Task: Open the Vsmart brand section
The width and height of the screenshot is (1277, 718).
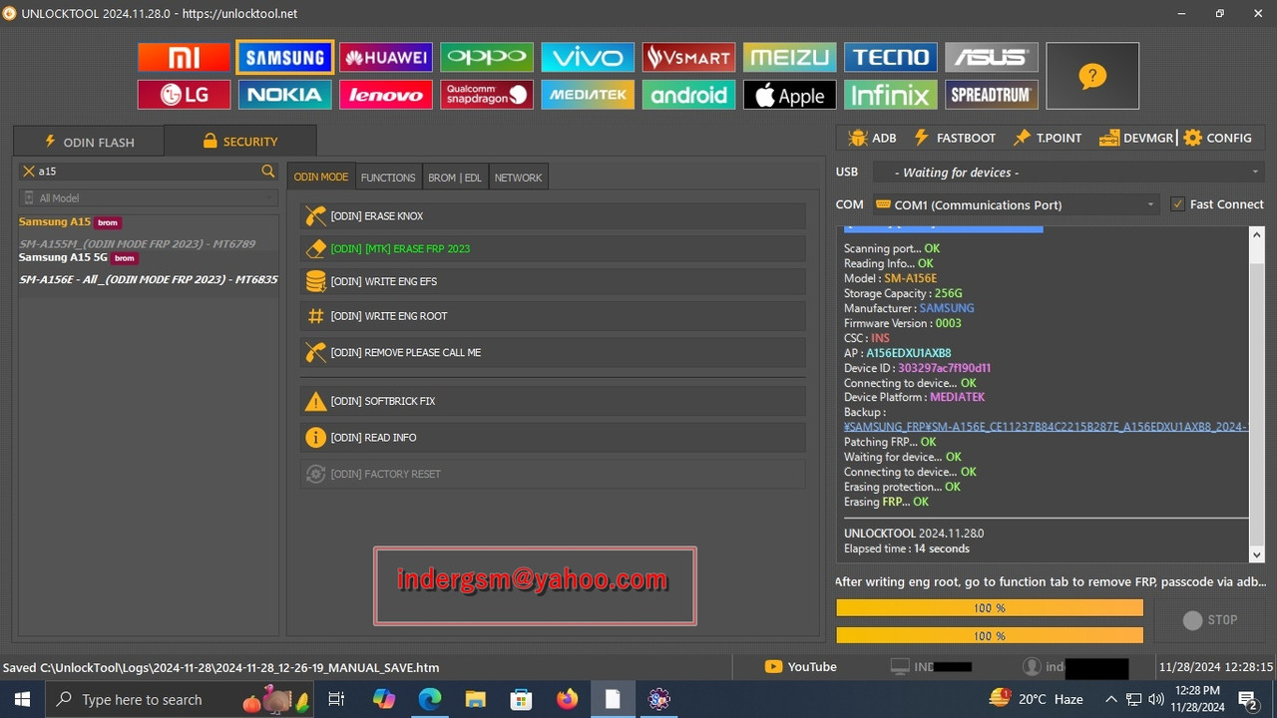Action: 688,58
